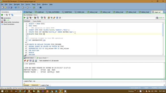Click the Open folder icon in main toolbar
The width and height of the screenshot is (166, 93).
5,7
